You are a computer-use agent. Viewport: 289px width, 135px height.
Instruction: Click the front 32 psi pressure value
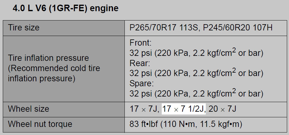(x=141, y=53)
